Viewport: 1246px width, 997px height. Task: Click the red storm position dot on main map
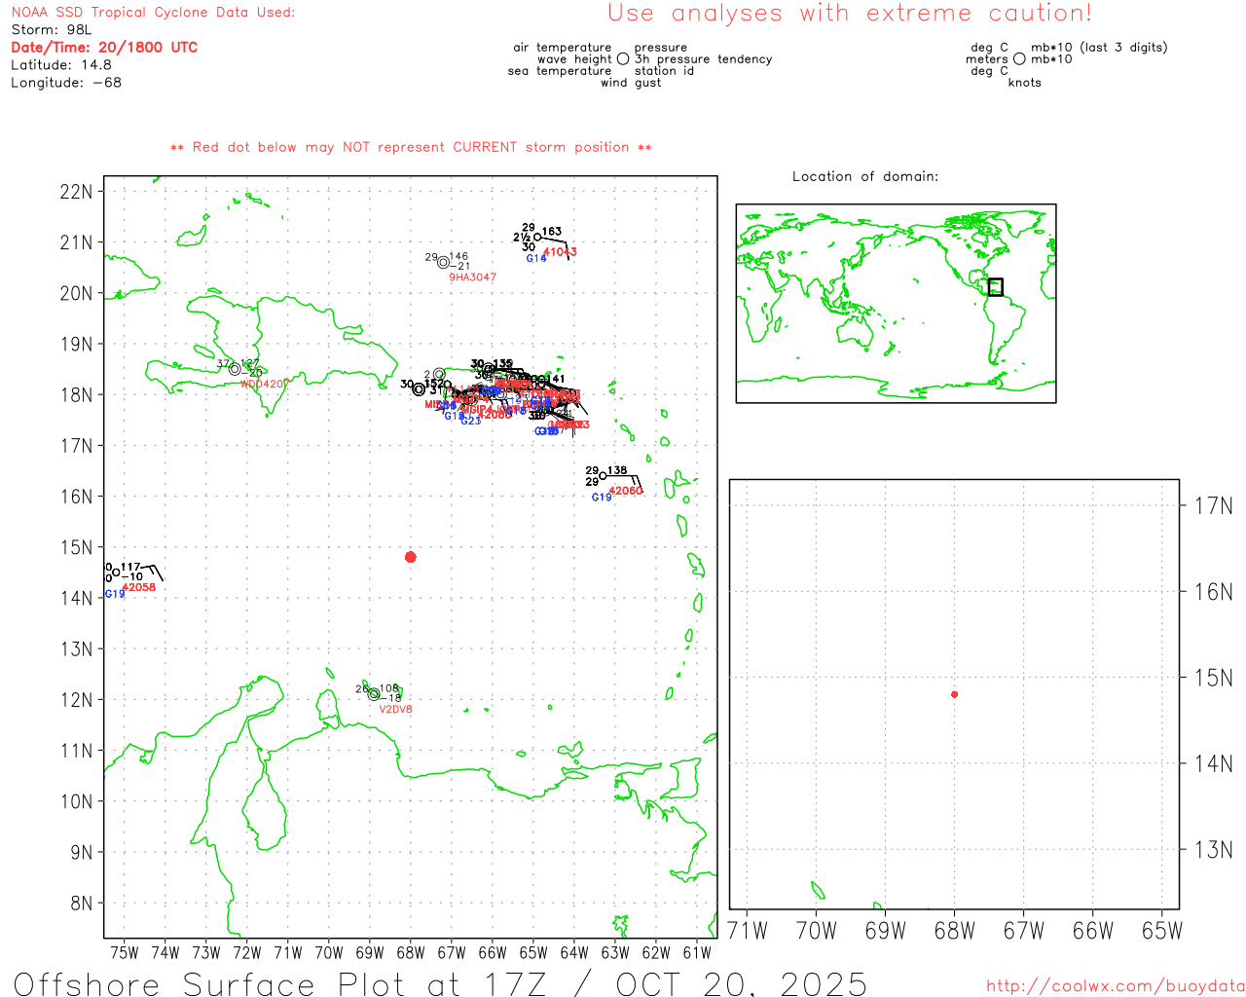pos(411,557)
